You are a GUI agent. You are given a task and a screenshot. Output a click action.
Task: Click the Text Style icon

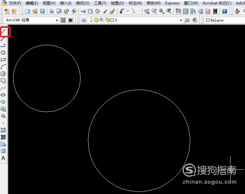coord(237,11)
